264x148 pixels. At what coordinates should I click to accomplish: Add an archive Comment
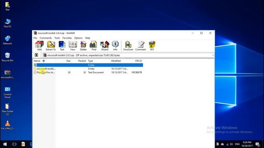coord(140,46)
